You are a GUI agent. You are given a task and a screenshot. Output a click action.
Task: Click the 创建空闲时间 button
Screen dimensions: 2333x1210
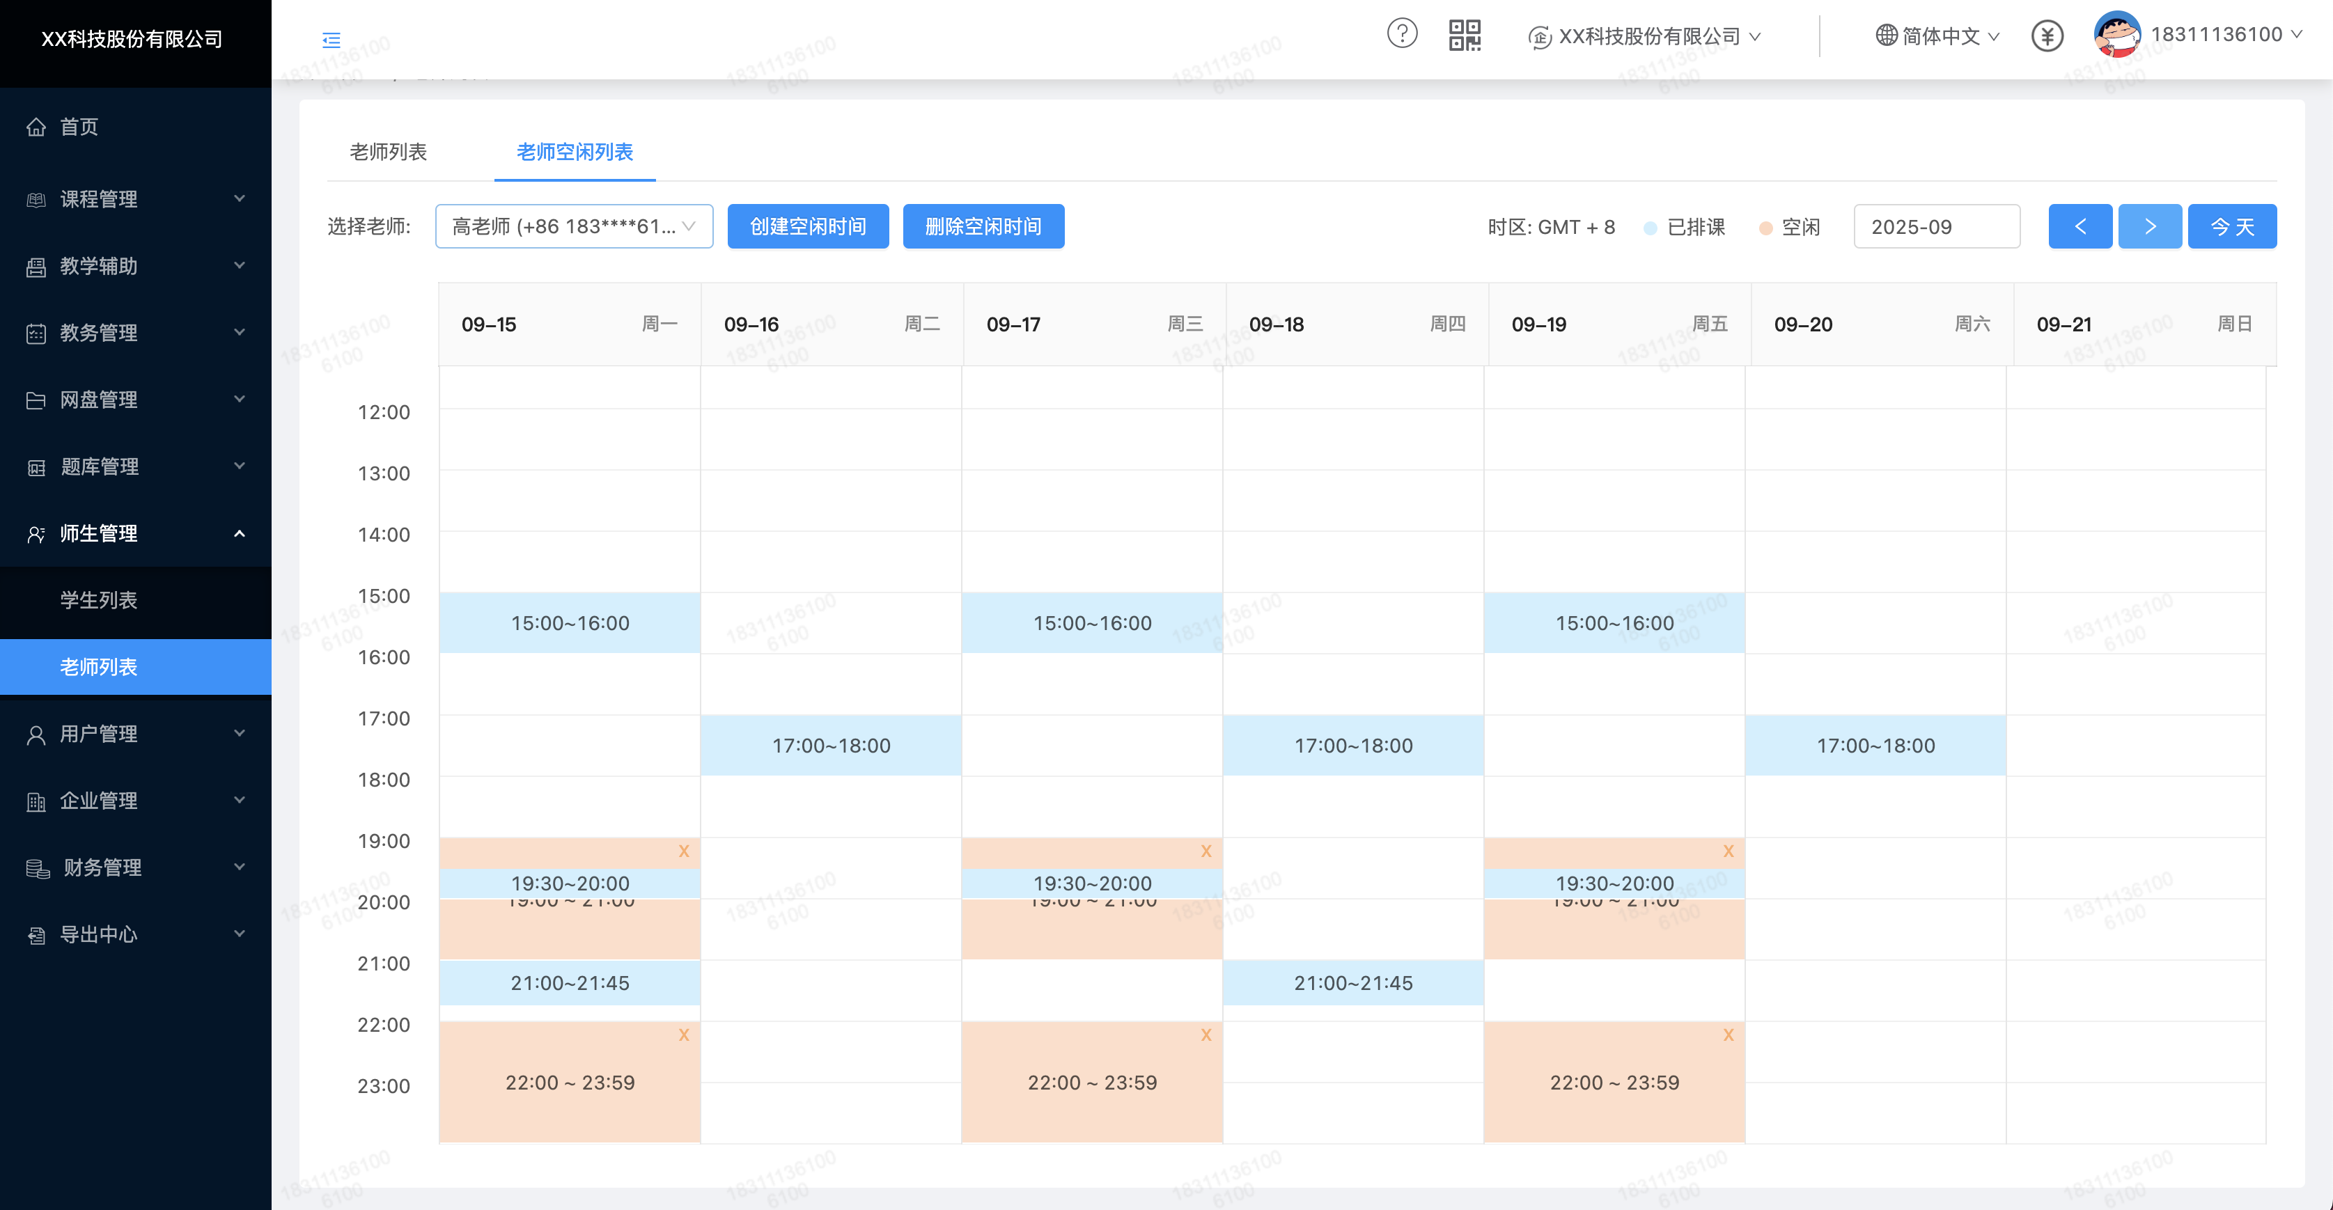tap(807, 226)
